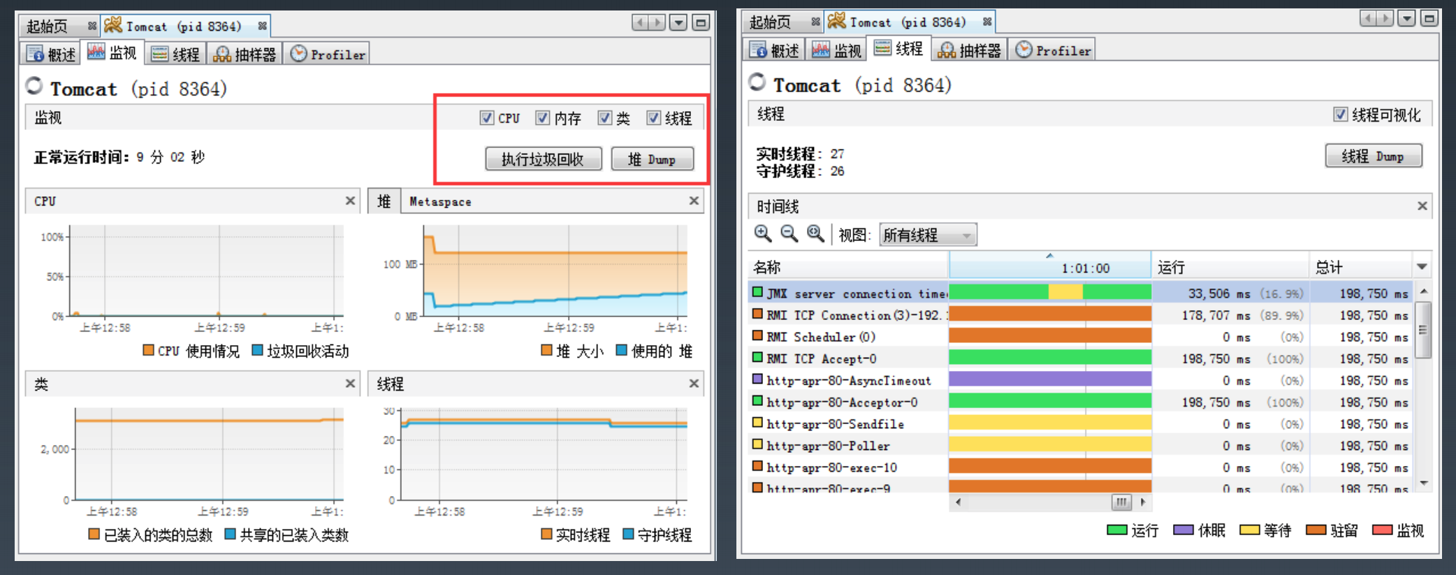Select http-apr-80-Sendfile thread row
Screen dimensions: 1456x575
tap(1080, 423)
